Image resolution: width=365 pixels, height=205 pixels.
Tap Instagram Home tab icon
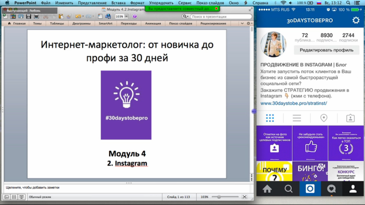[267, 189]
